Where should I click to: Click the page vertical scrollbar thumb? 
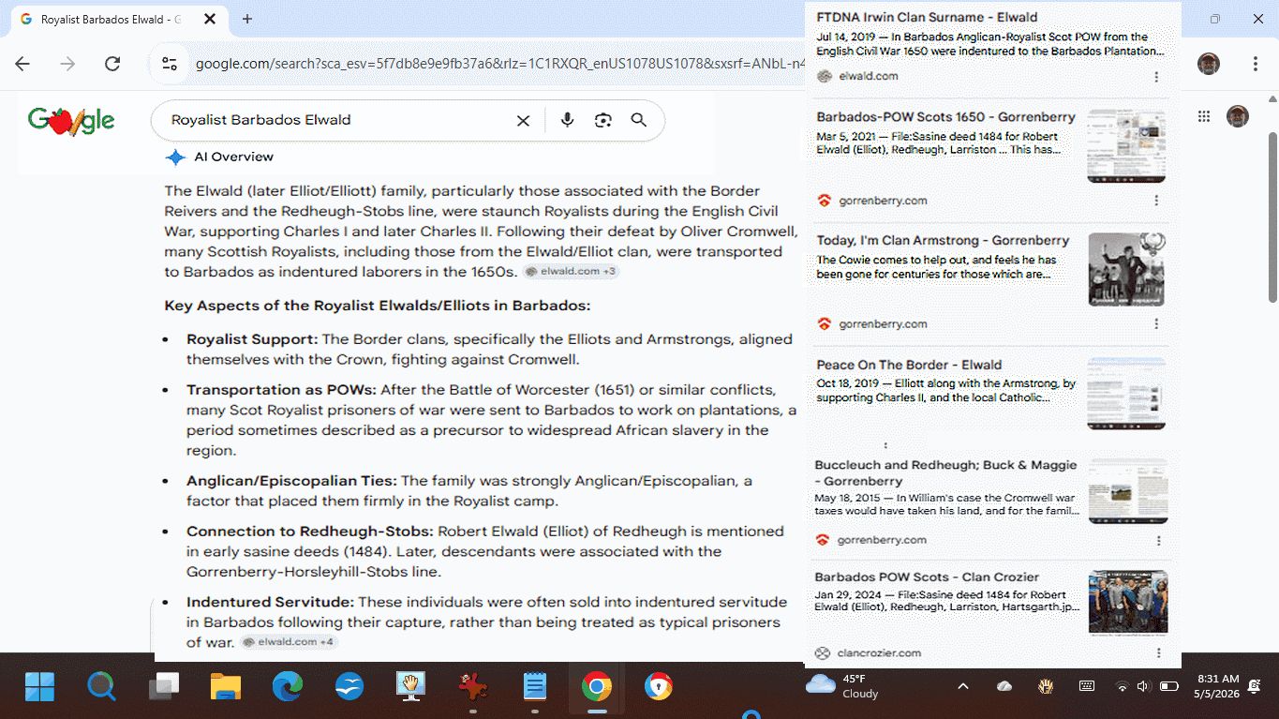pyautogui.click(x=1272, y=217)
